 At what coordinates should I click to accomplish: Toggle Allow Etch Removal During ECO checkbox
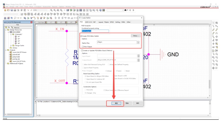click(x=83, y=64)
